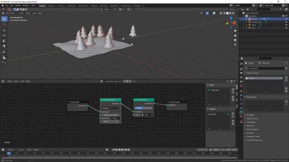Image resolution: width=289 pixels, height=162 pixels.
Task: Toggle visibility of Ground_copy in outliner
Action: click(x=286, y=22)
